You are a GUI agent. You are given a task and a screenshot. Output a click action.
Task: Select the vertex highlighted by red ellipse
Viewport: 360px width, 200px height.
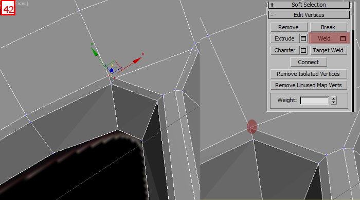[252, 127]
